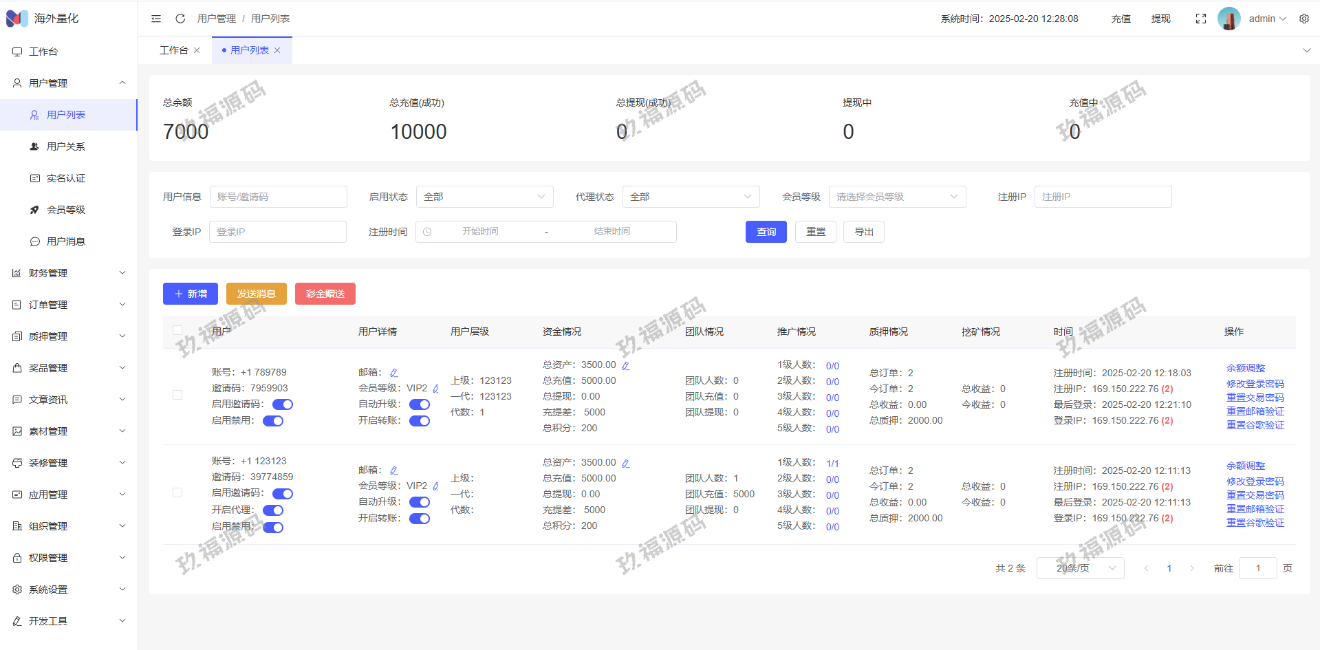The image size is (1320, 650).
Task: Click the calendar clock icon in 注册时间 field
Action: pos(427,232)
